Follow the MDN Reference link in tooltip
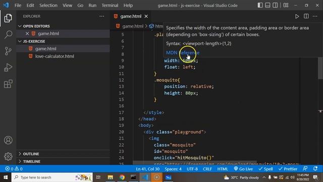 (183, 53)
